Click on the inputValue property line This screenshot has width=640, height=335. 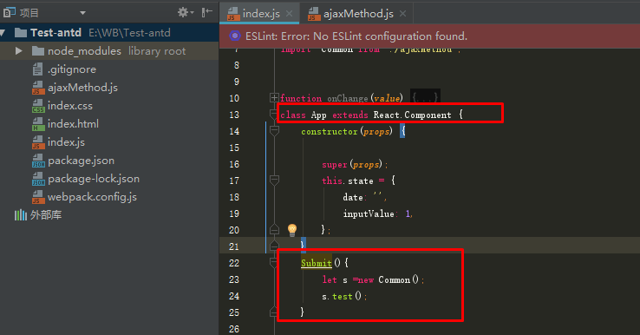tap(377, 213)
